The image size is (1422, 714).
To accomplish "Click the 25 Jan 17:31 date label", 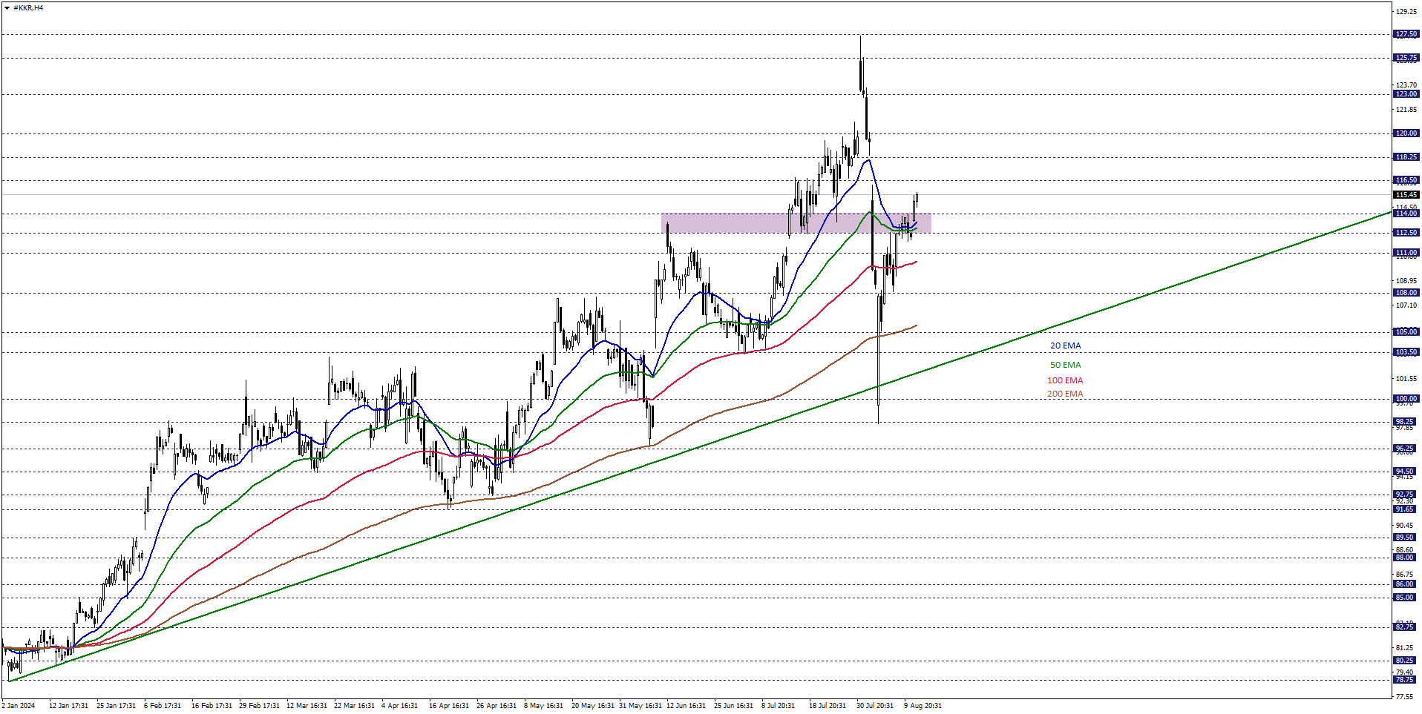I will point(116,706).
